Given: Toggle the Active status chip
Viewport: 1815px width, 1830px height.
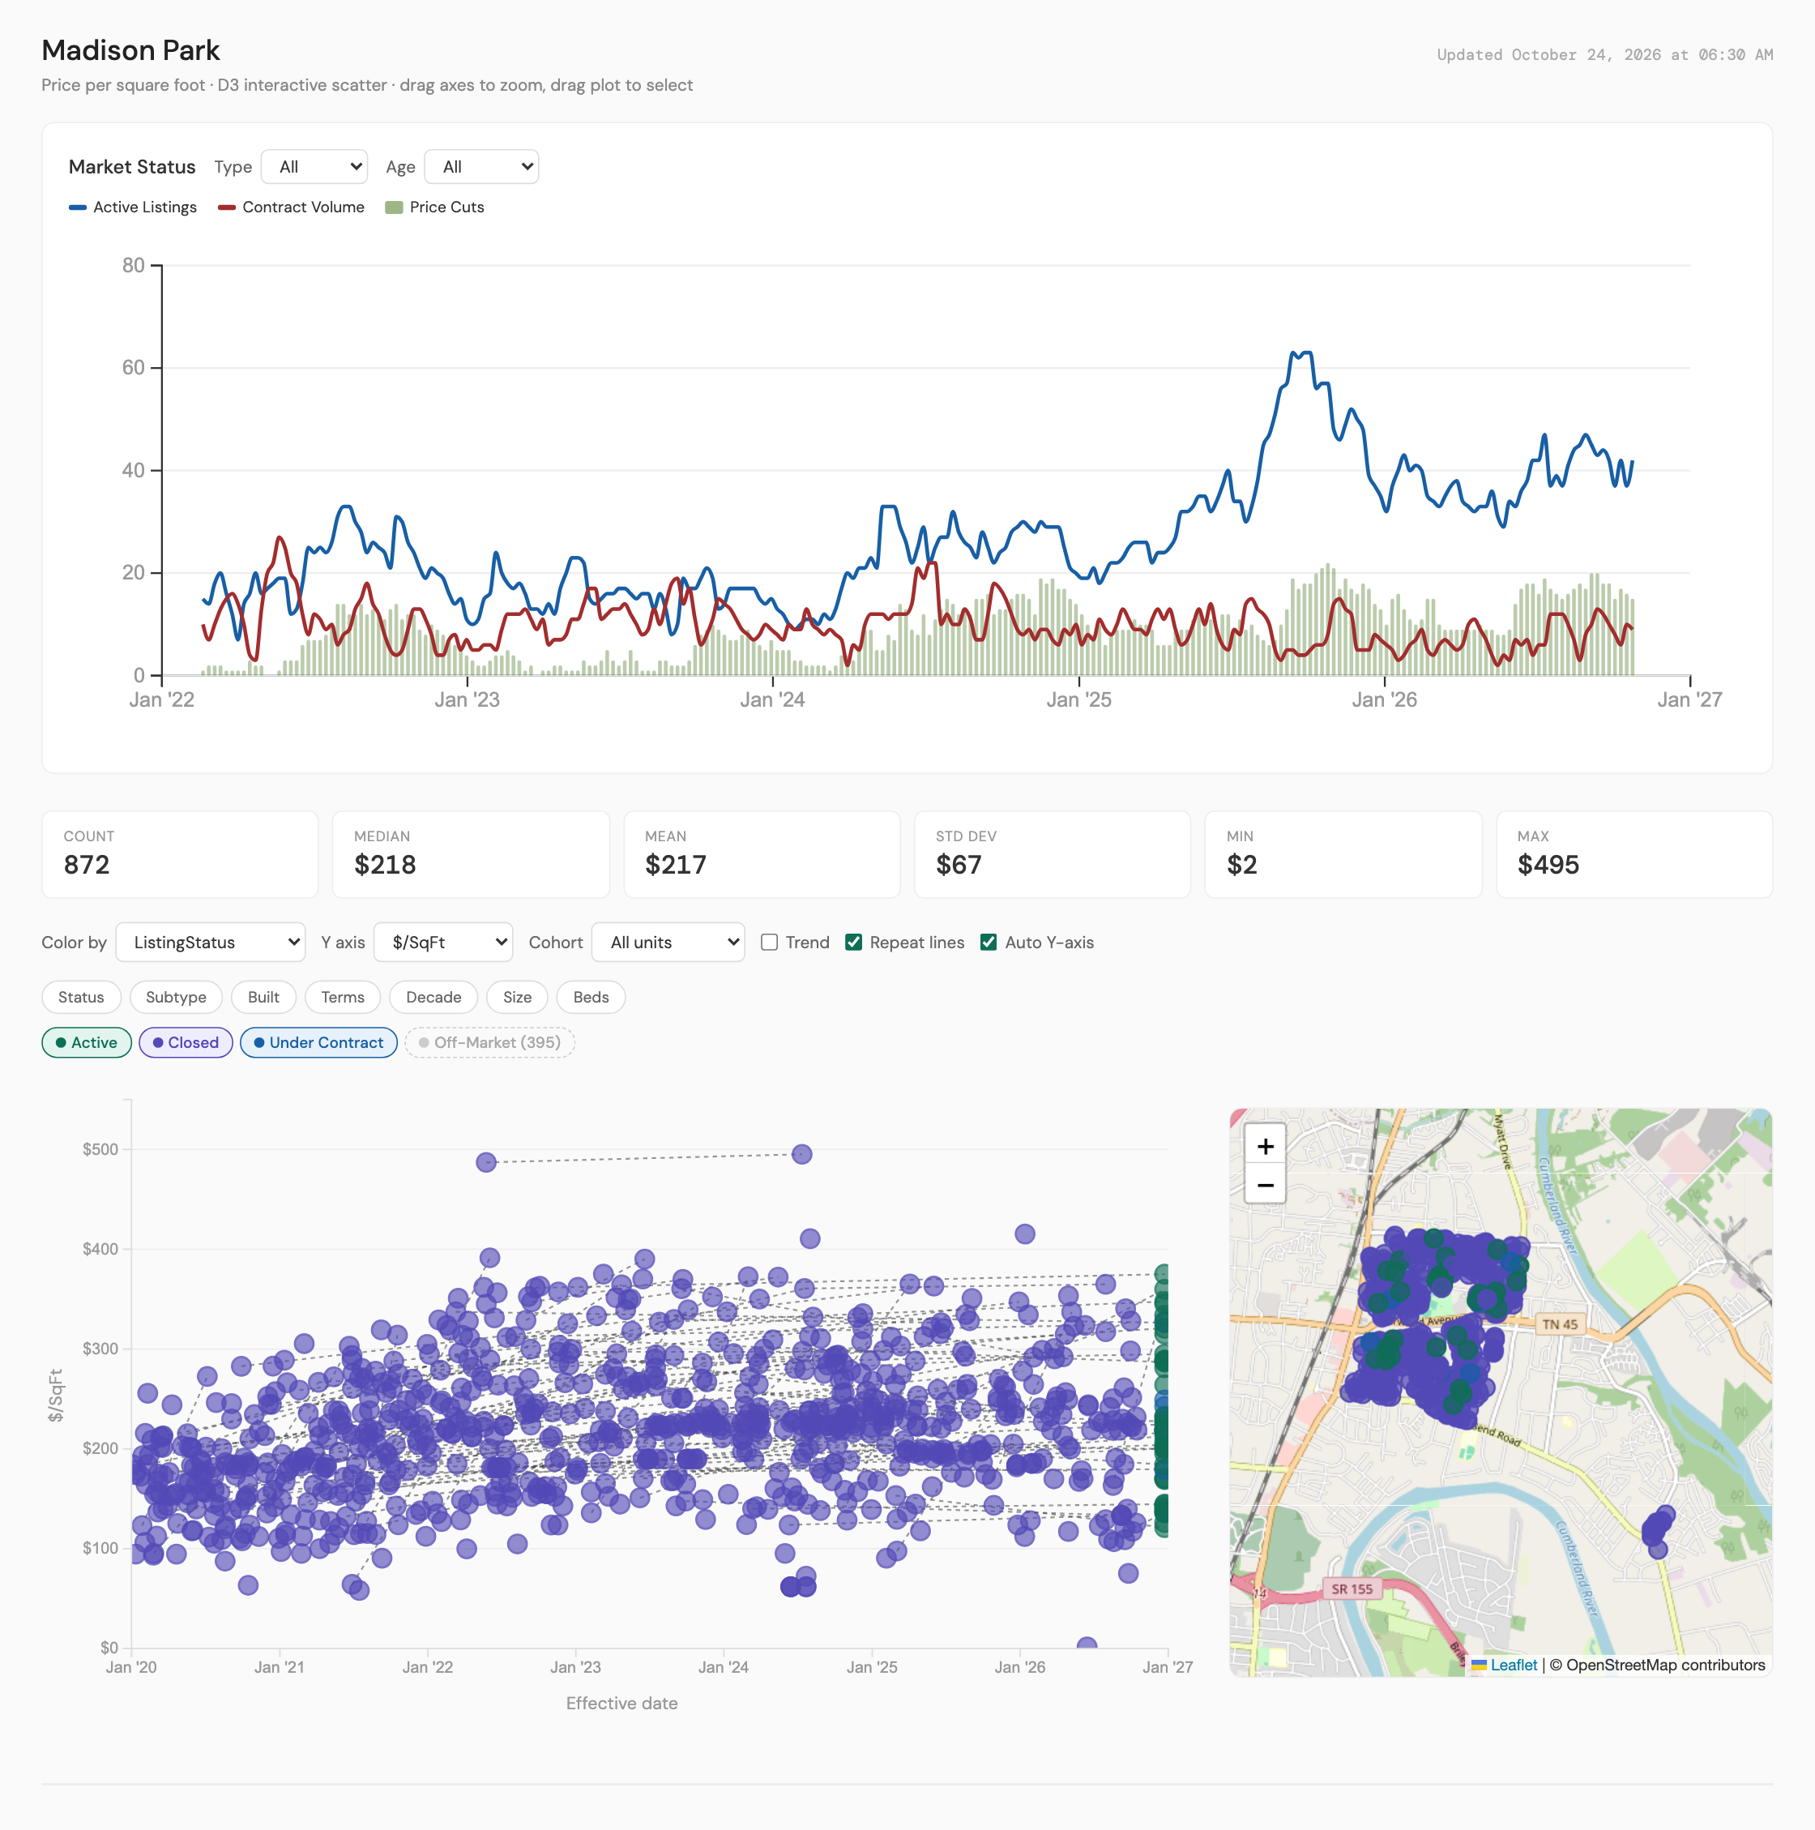Looking at the screenshot, I should pos(88,1043).
